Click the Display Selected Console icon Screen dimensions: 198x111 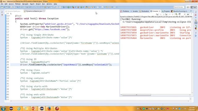point(179,14)
